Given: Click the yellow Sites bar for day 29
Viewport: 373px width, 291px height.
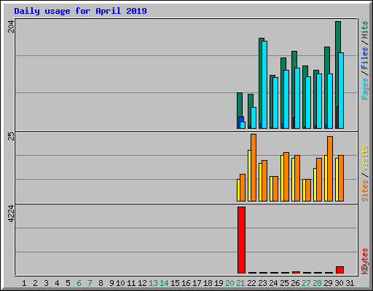Looking at the screenshot, I should (326, 178).
